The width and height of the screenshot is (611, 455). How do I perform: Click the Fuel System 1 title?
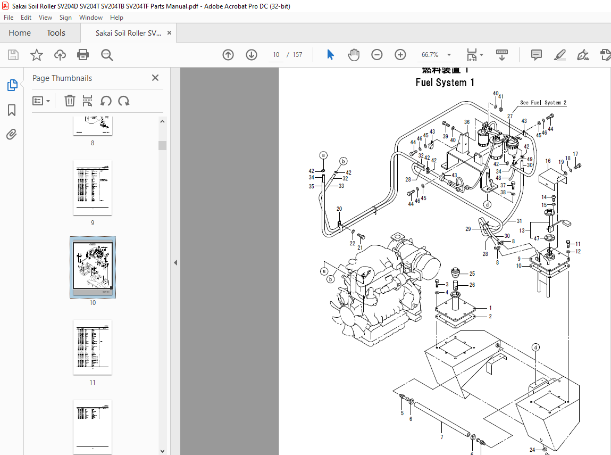tap(445, 82)
